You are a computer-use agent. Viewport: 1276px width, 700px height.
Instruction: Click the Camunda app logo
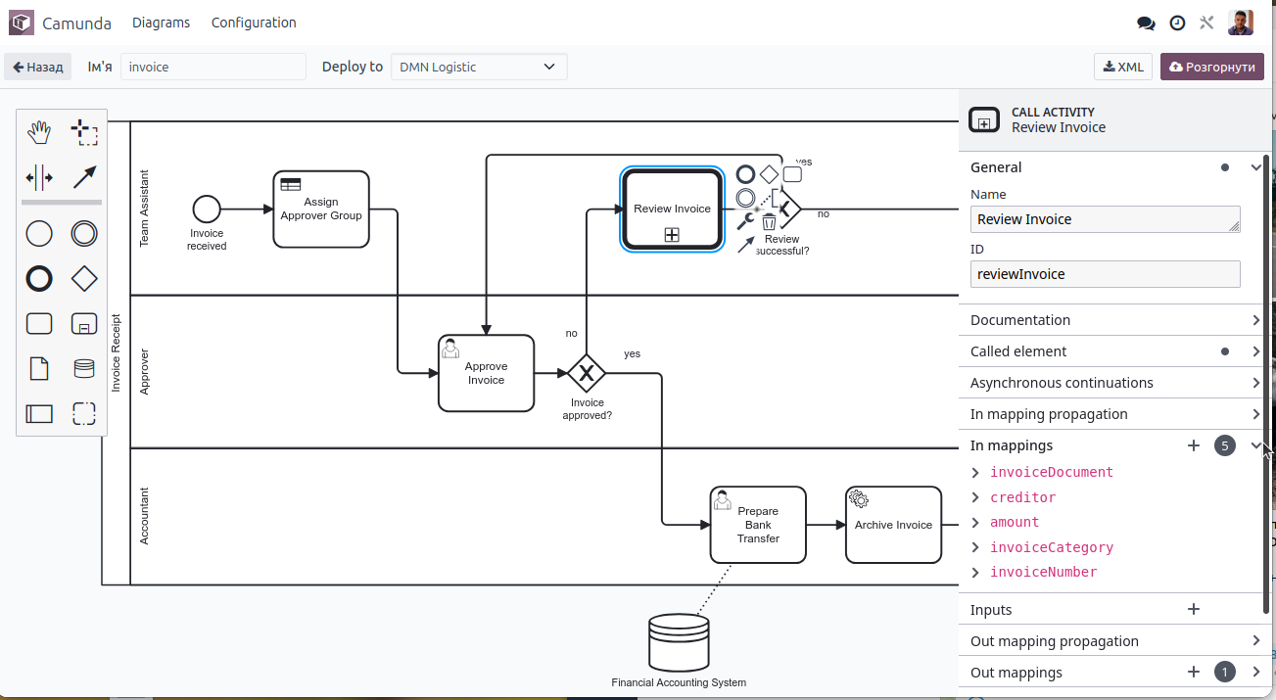[22, 23]
